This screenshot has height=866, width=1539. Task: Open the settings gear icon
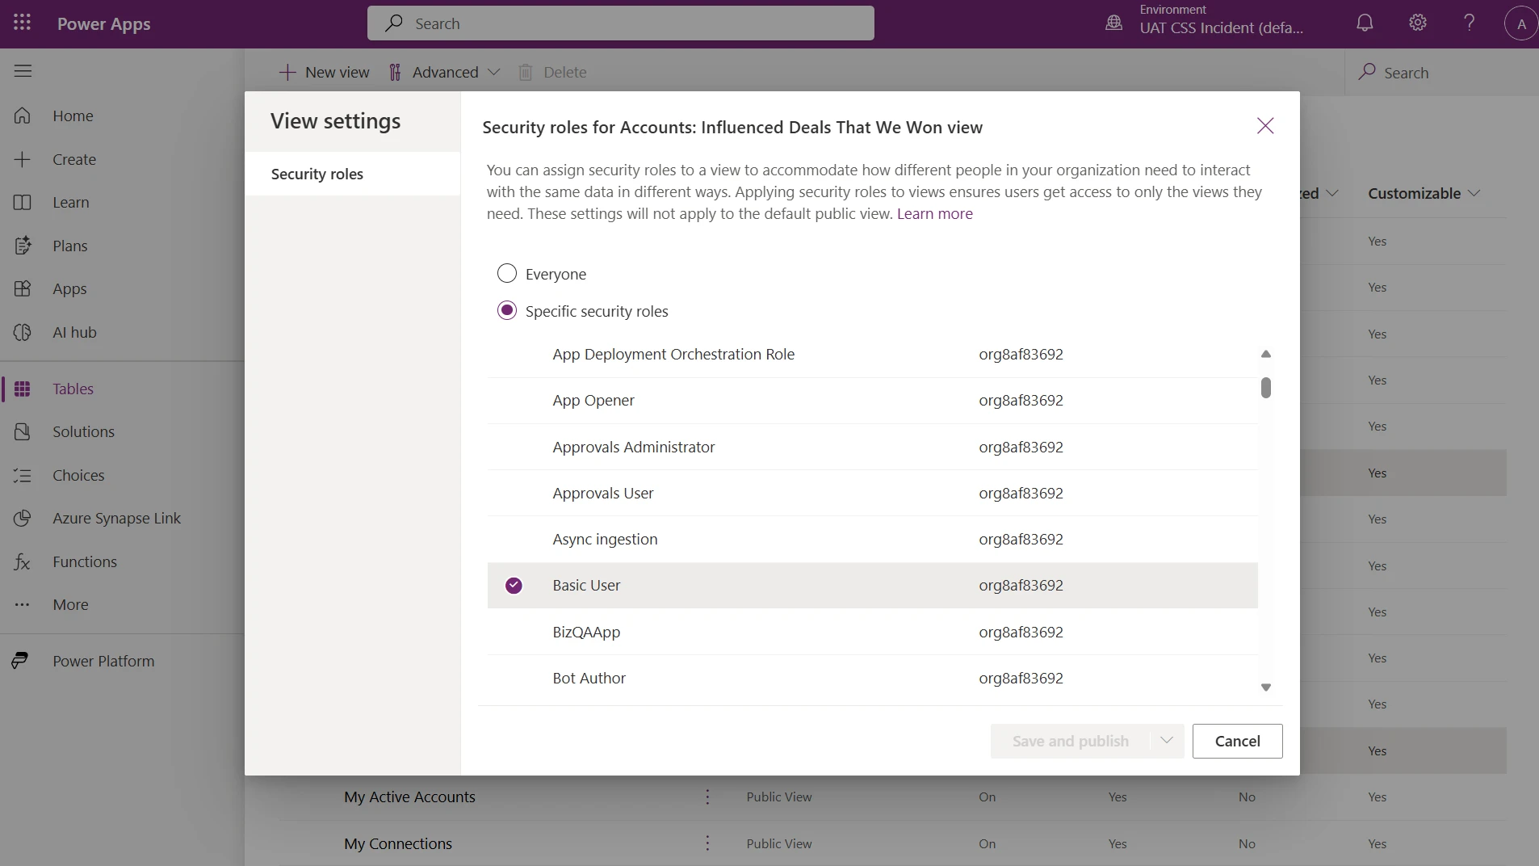pyautogui.click(x=1417, y=23)
